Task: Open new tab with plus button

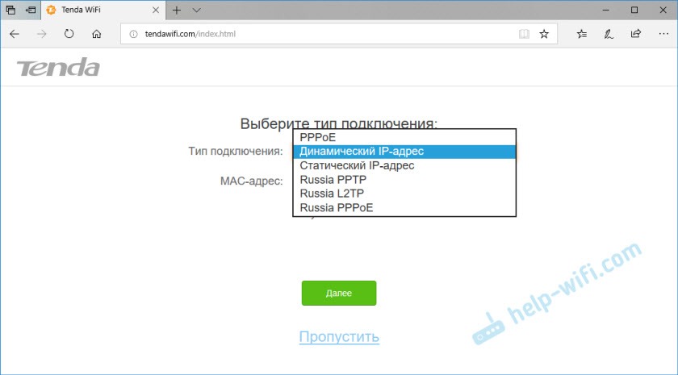Action: coord(177,10)
